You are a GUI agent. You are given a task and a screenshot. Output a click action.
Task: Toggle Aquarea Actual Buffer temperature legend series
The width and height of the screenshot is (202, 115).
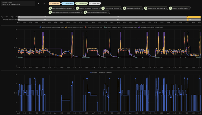click(x=52, y=27)
